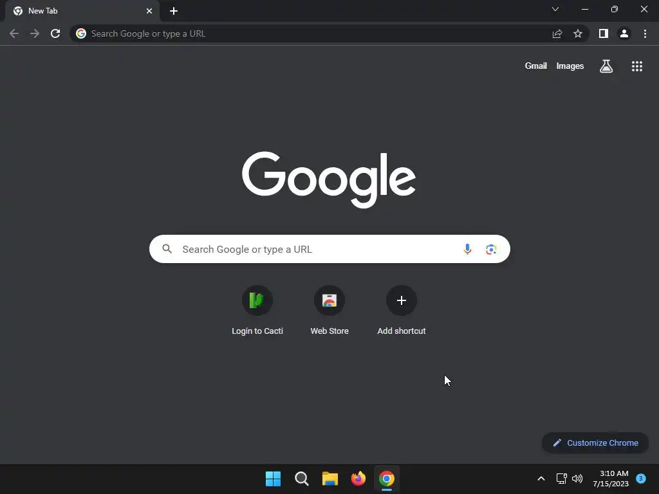Bookmark this tab with the star icon
This screenshot has width=659, height=494.
[x=578, y=33]
